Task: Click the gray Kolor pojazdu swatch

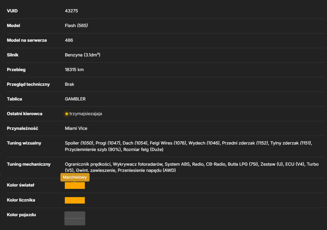Action: [x=75, y=218]
